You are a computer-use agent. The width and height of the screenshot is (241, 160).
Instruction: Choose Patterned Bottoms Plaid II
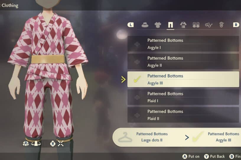point(183,115)
